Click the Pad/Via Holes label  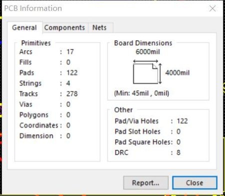(x=136, y=121)
